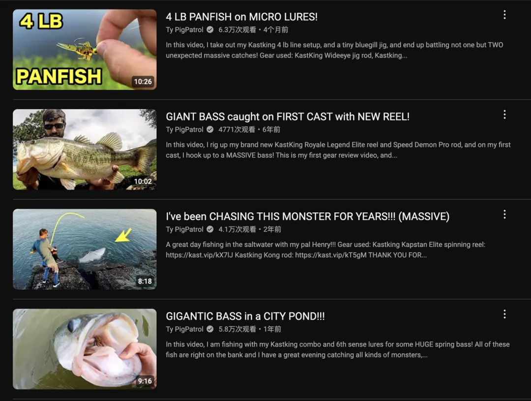Click verified badge under CHASING THIS MONSTER title

click(210, 229)
